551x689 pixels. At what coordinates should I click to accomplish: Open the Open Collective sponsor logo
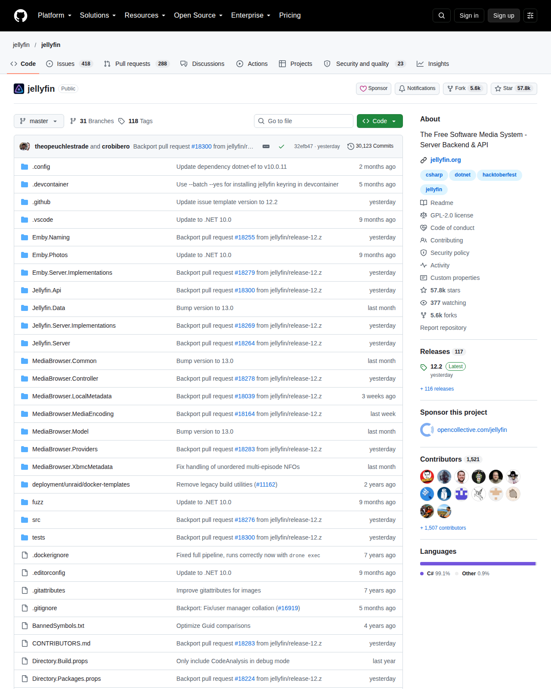[x=427, y=430]
